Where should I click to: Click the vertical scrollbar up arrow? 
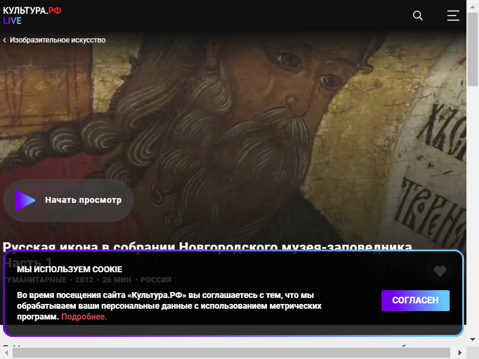pos(472,7)
